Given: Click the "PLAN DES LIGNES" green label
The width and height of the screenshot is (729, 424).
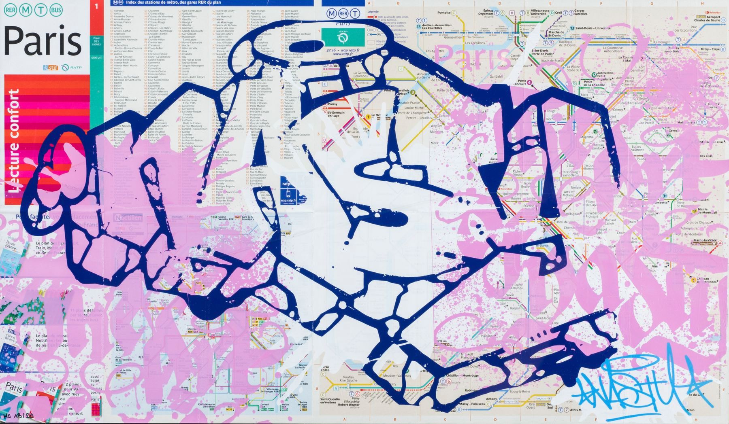Looking at the screenshot, I should click(x=96, y=42).
